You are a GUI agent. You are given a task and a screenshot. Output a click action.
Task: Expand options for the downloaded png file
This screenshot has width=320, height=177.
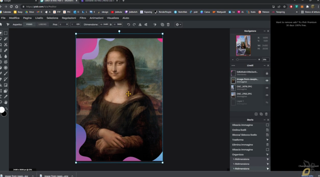pos(72,176)
